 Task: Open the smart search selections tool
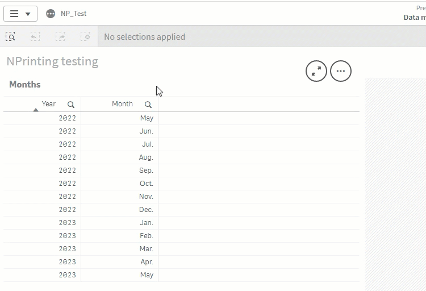[x=10, y=36]
